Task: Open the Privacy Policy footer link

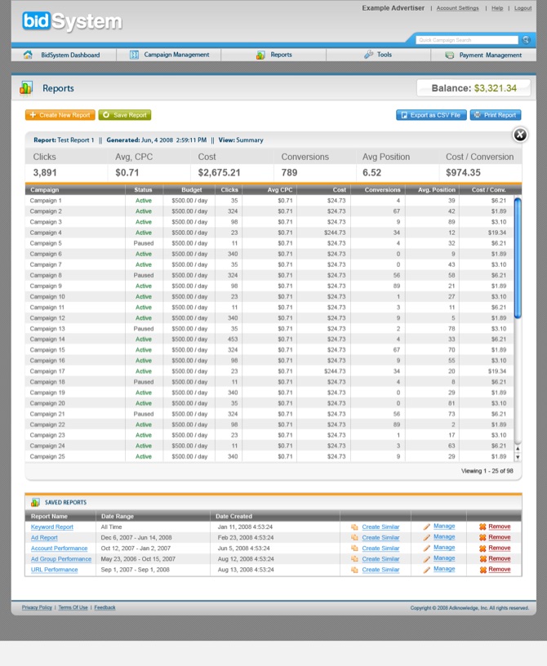Action: click(x=37, y=608)
